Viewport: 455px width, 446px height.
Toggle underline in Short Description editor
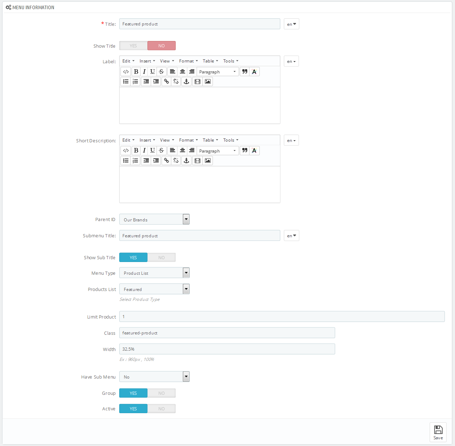click(x=152, y=151)
